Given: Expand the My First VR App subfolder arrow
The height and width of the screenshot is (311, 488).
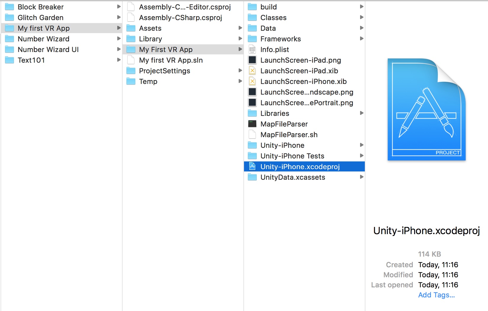Looking at the screenshot, I should tap(240, 49).
